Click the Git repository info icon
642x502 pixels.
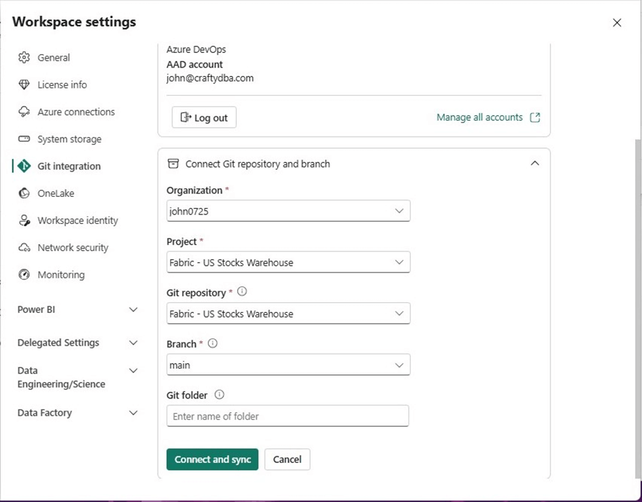pyautogui.click(x=242, y=292)
